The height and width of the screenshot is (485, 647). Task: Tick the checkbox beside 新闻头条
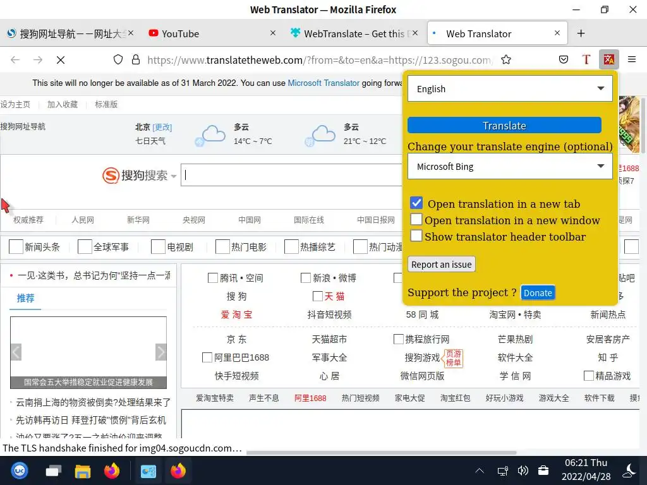16,247
